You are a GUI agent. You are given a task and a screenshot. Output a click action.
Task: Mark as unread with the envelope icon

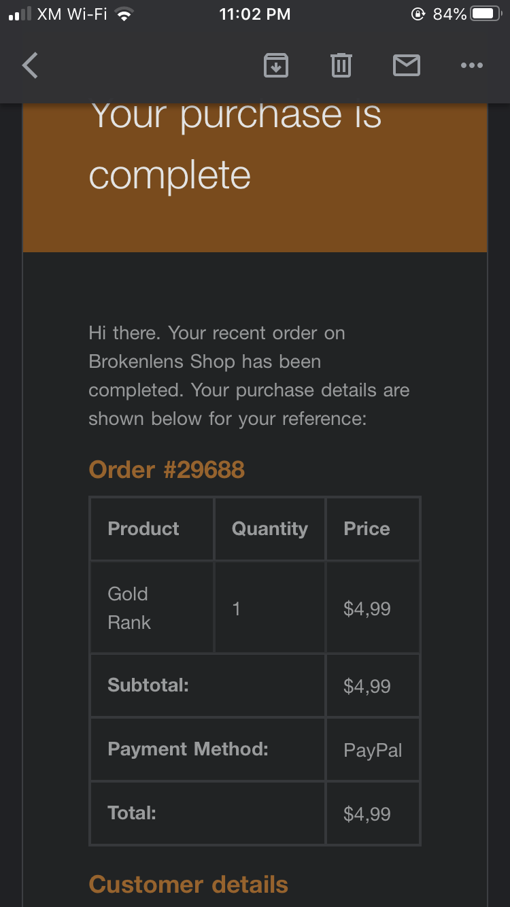[x=407, y=65]
